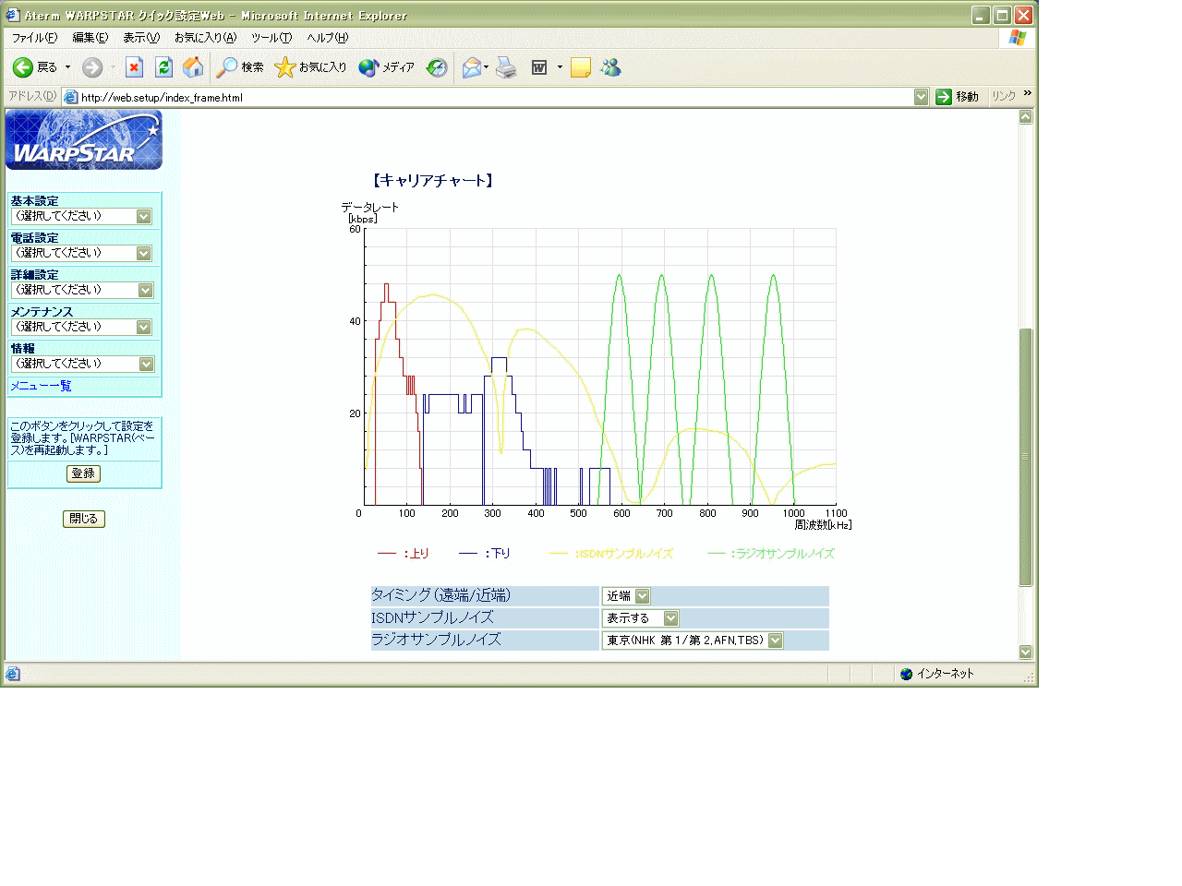1182x886 pixels.
Task: Open the Search (検索) panel
Action: pos(240,67)
